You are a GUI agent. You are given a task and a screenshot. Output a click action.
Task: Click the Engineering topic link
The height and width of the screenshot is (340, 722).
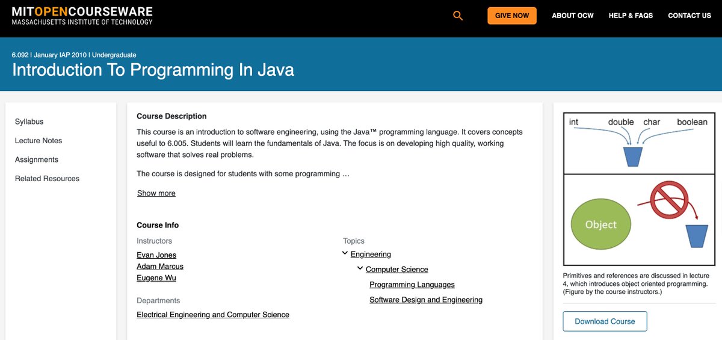pos(371,255)
